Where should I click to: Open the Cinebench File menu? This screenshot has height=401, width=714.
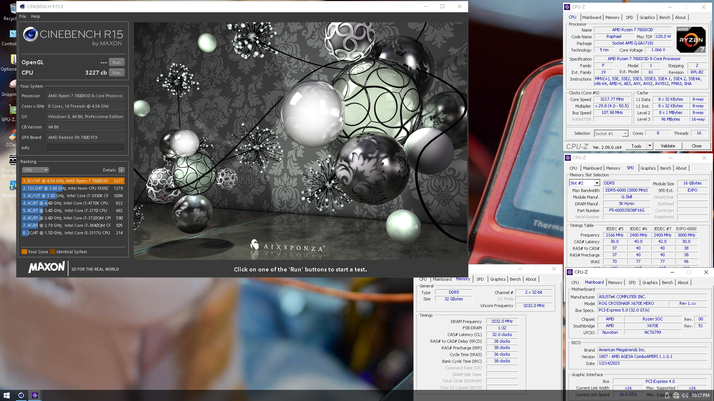[23, 16]
